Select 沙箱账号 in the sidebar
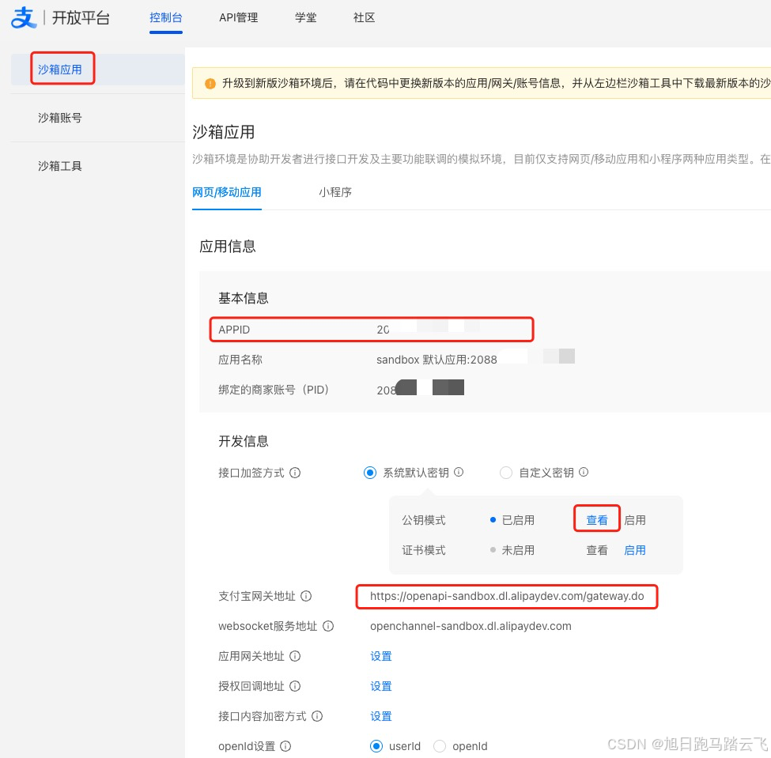This screenshot has height=758, width=771. pyautogui.click(x=60, y=118)
